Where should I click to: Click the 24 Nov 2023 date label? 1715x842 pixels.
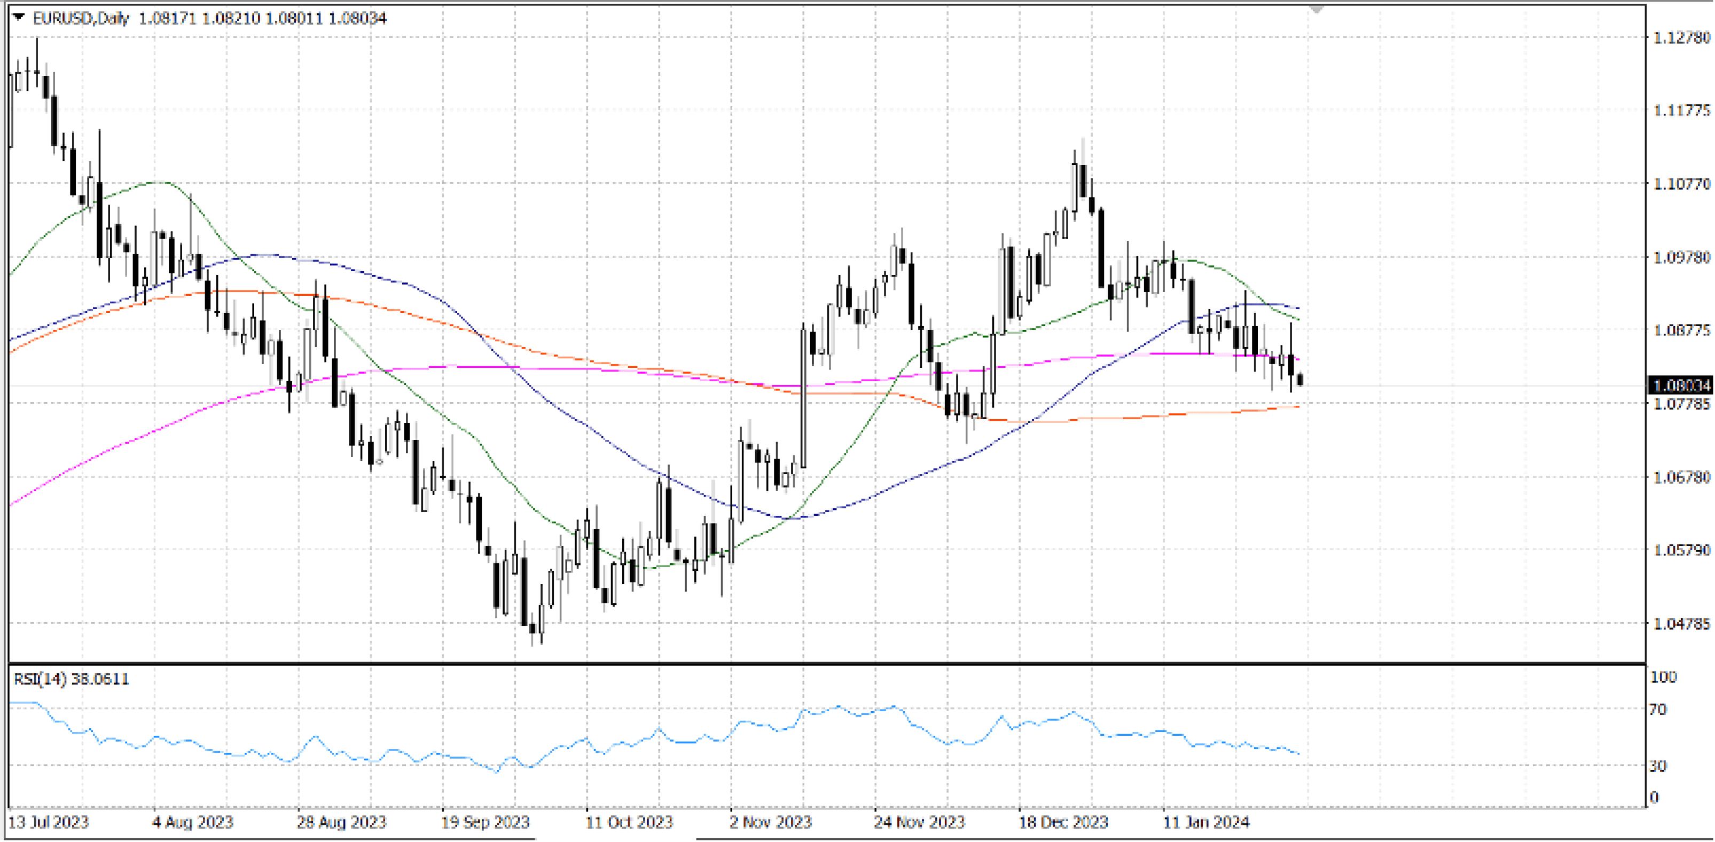tap(919, 822)
